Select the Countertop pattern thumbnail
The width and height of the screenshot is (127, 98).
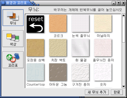tap(35, 72)
